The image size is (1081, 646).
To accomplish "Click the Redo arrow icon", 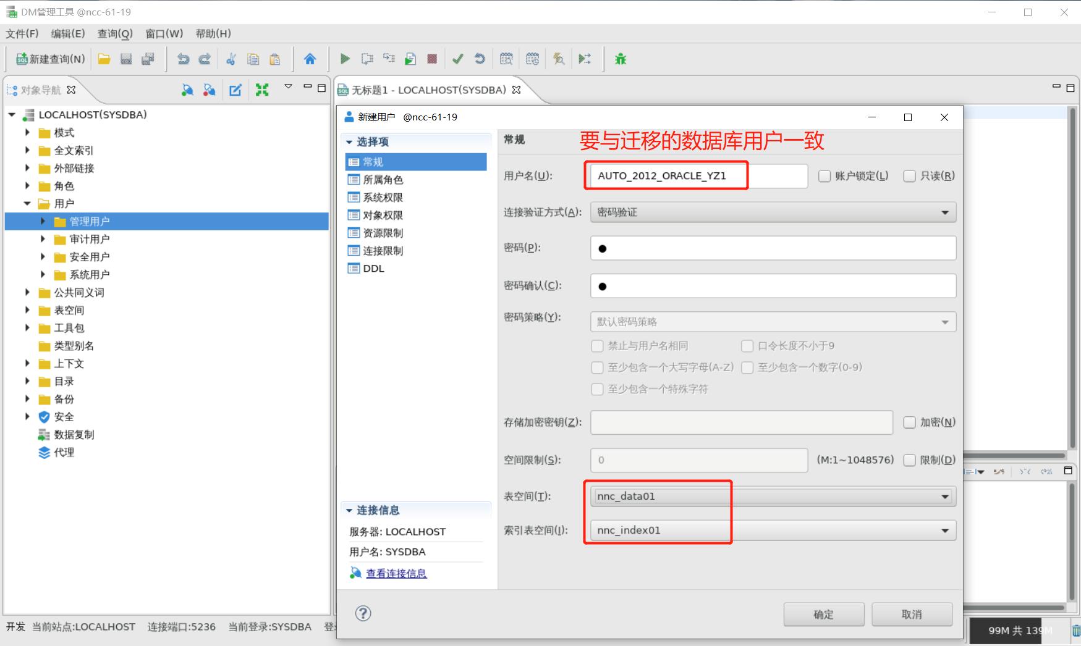I will [205, 59].
